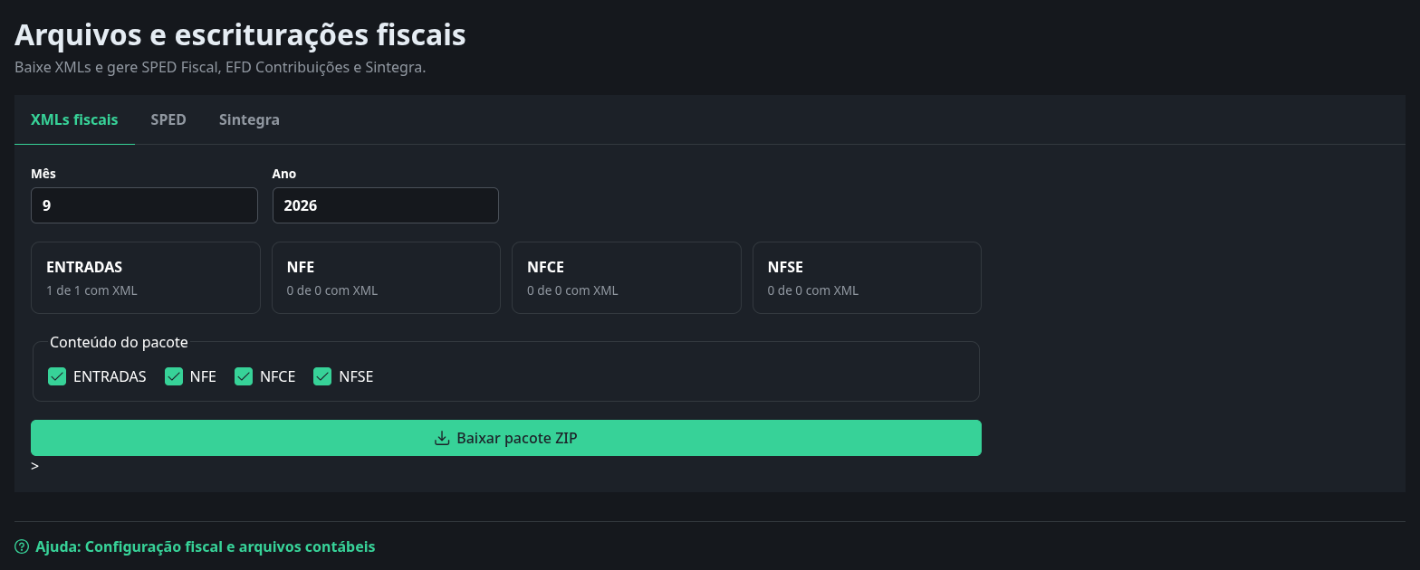Select the ENTRADAS summary card
The image size is (1420, 570).
[x=146, y=278]
